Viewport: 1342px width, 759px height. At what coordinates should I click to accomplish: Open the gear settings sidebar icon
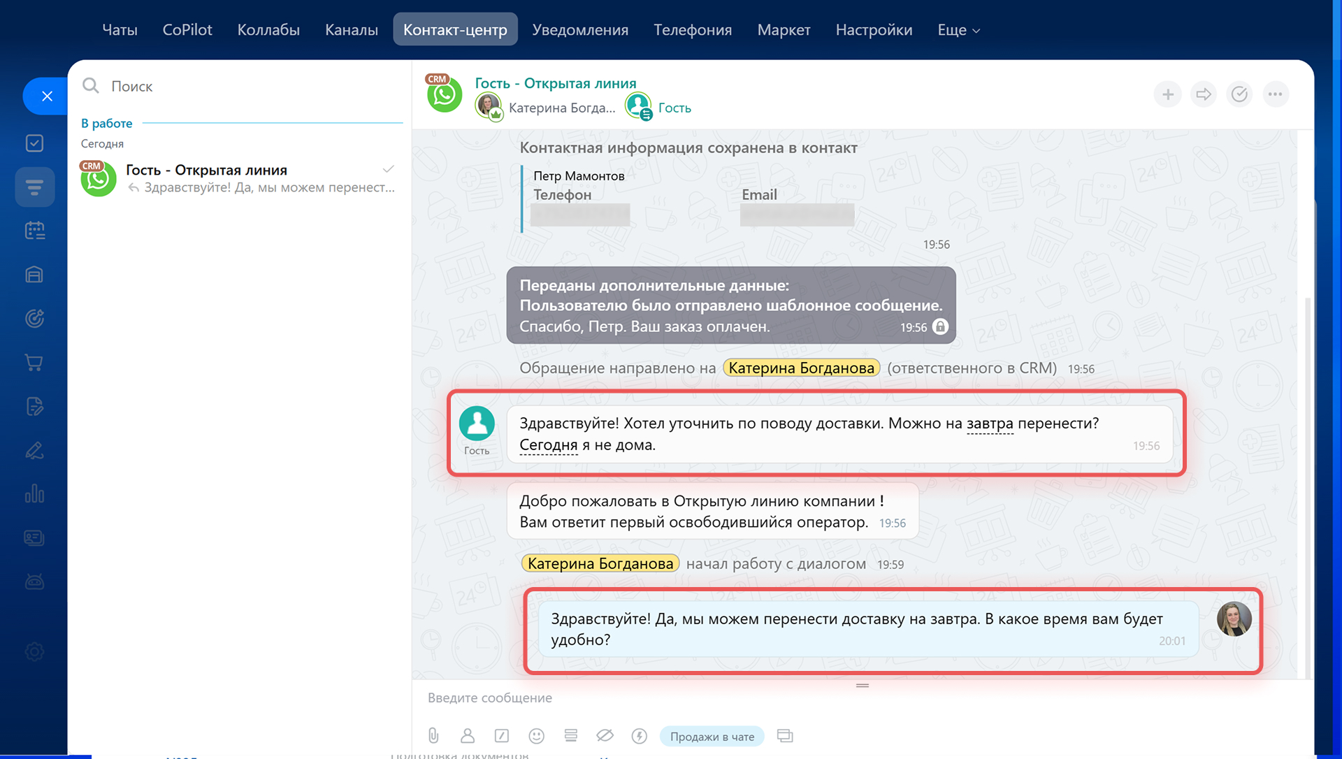(34, 651)
